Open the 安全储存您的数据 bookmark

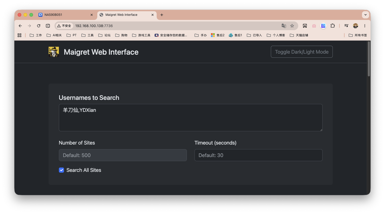[x=171, y=35]
